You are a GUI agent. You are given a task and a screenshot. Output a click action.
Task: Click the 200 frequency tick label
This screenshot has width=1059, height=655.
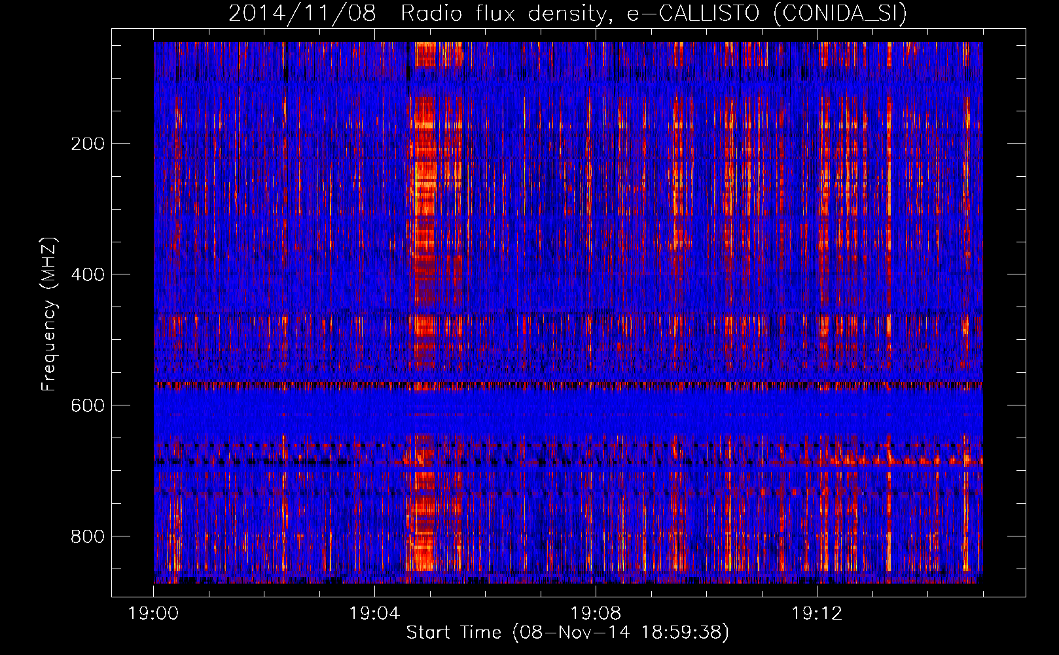(x=87, y=144)
